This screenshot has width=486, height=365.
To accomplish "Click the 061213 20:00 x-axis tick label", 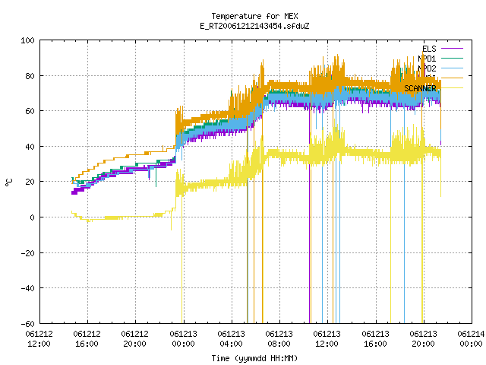I will [424, 339].
